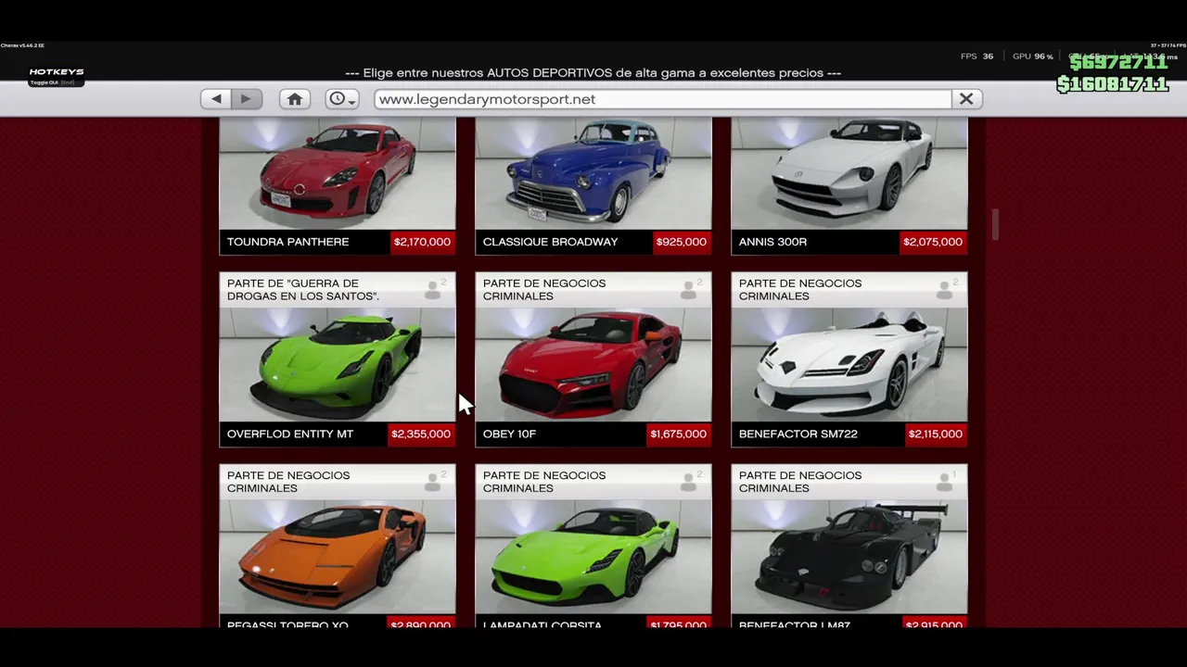Click the ANNIS 300R name label
Screen dimensions: 1187x667
[x=772, y=242]
